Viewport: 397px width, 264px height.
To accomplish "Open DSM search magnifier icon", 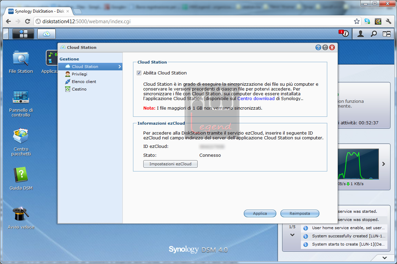I will tap(373, 33).
